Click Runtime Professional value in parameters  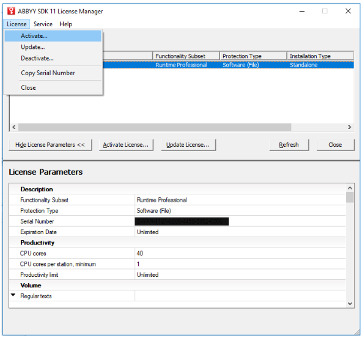point(161,200)
